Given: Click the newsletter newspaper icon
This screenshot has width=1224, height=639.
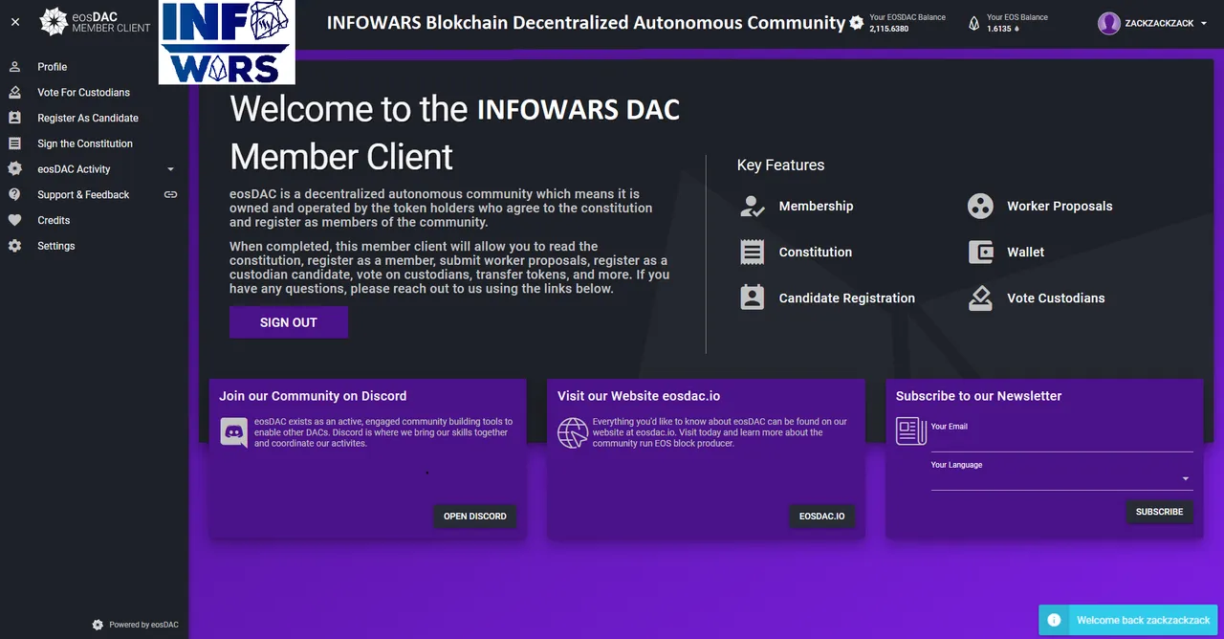Looking at the screenshot, I should pos(911,431).
